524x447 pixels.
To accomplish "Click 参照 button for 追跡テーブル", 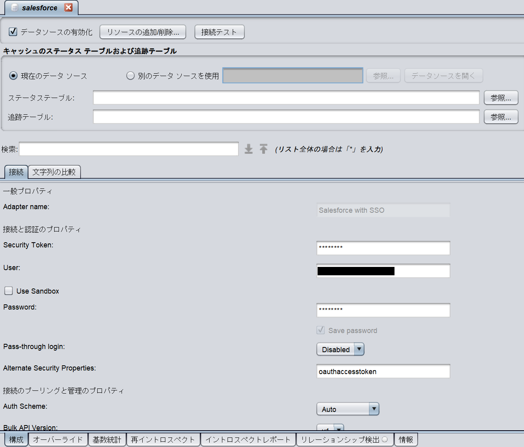I will (x=501, y=117).
